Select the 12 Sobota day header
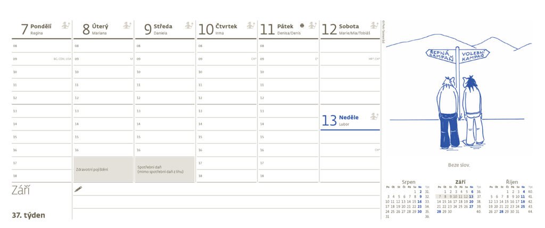Image resolution: width=545 pixels, height=228 pixels. click(343, 29)
